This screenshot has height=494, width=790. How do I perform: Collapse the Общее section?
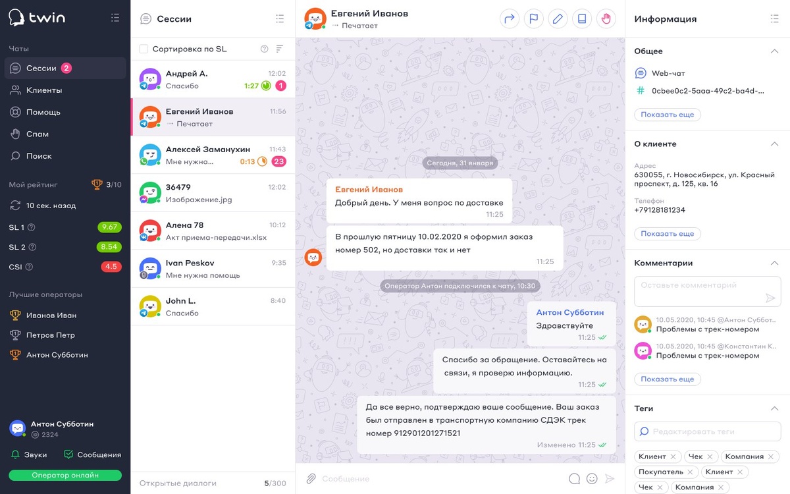(775, 51)
